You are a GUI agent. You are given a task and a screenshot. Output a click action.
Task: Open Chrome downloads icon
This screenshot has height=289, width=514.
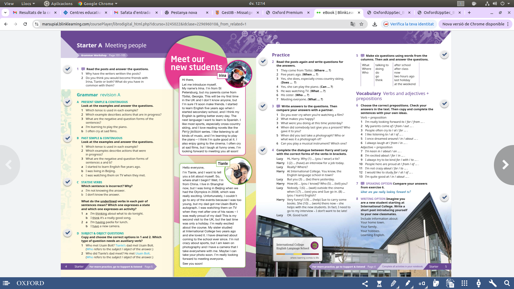(x=375, y=24)
